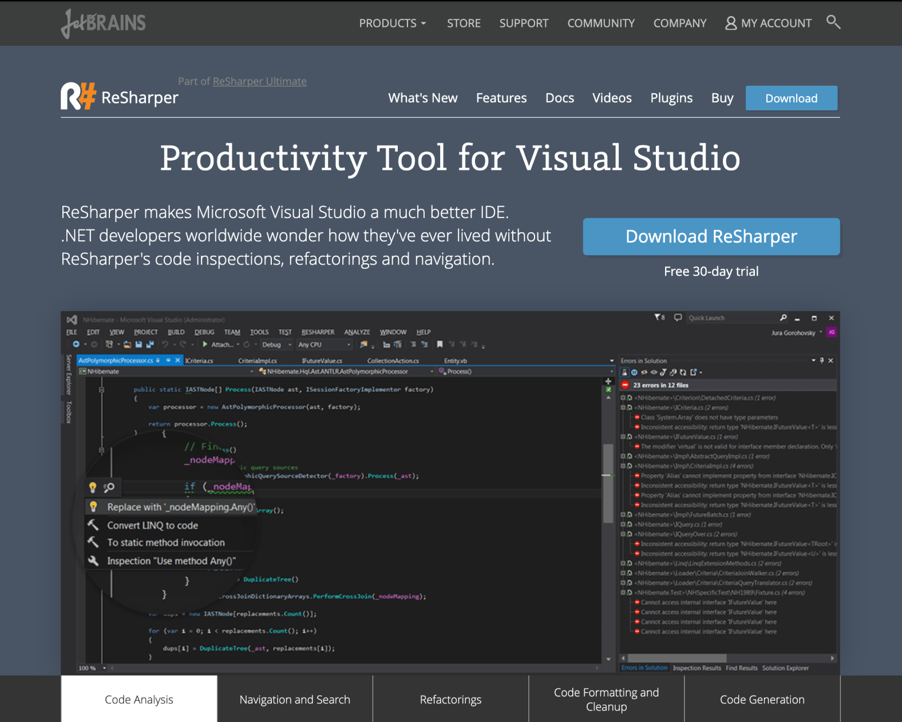
Task: Follow the ReSharper Ultimate link
Action: [x=259, y=81]
